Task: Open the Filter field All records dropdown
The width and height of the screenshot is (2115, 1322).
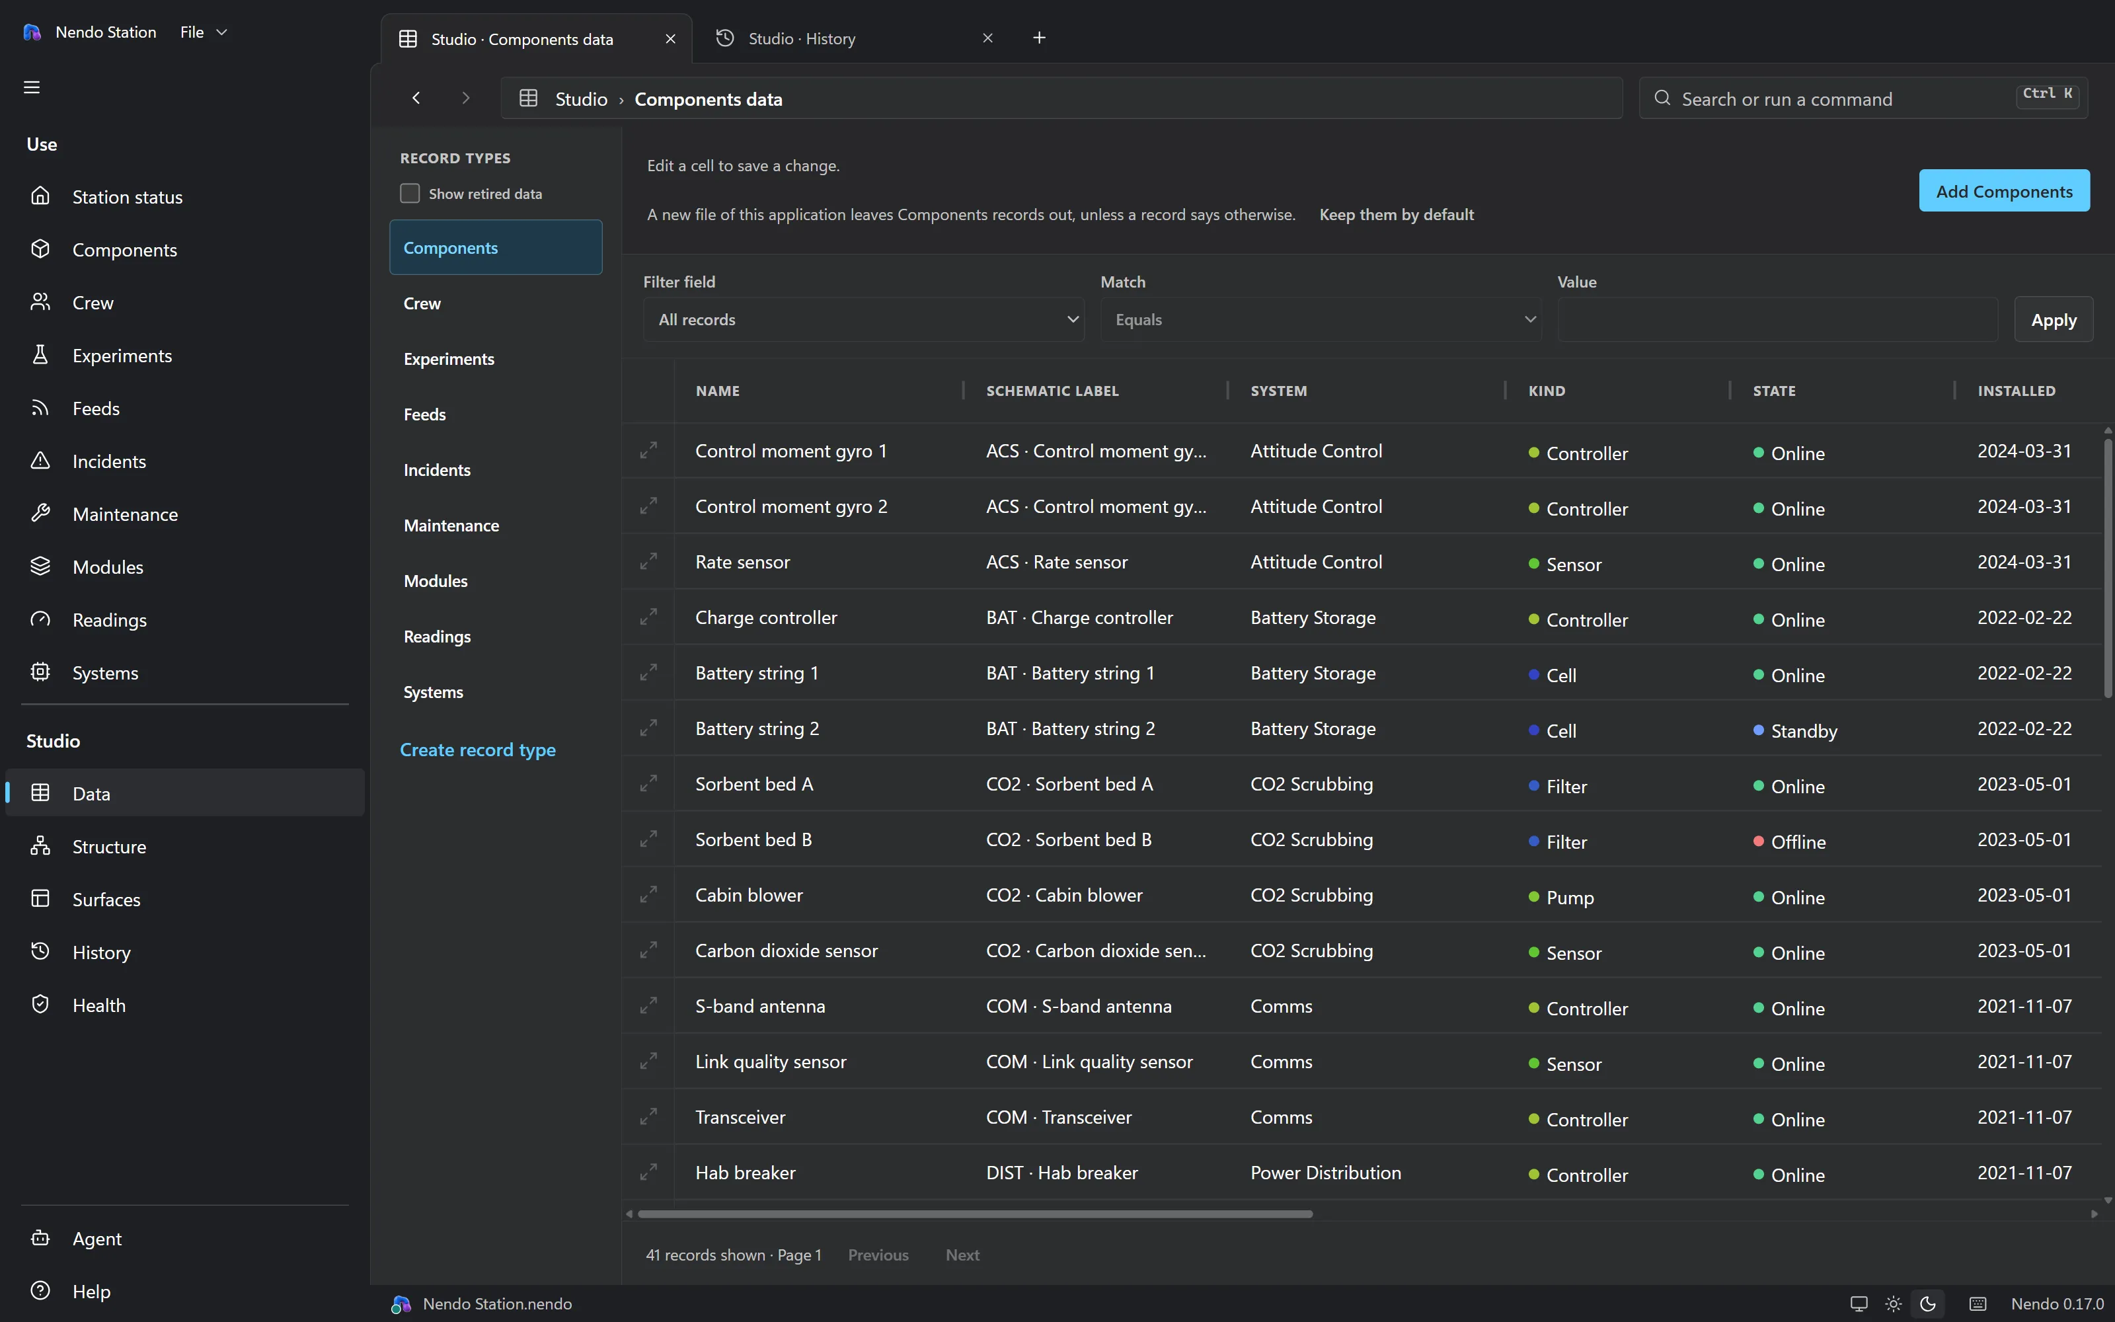Action: pos(863,320)
